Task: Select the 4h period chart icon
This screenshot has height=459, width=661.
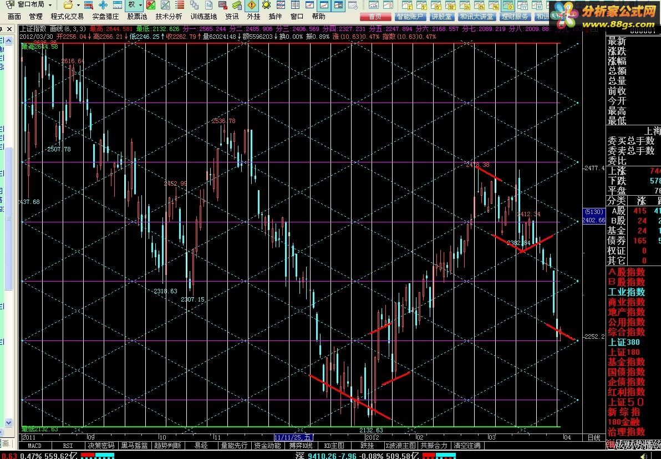Action: 494,5
